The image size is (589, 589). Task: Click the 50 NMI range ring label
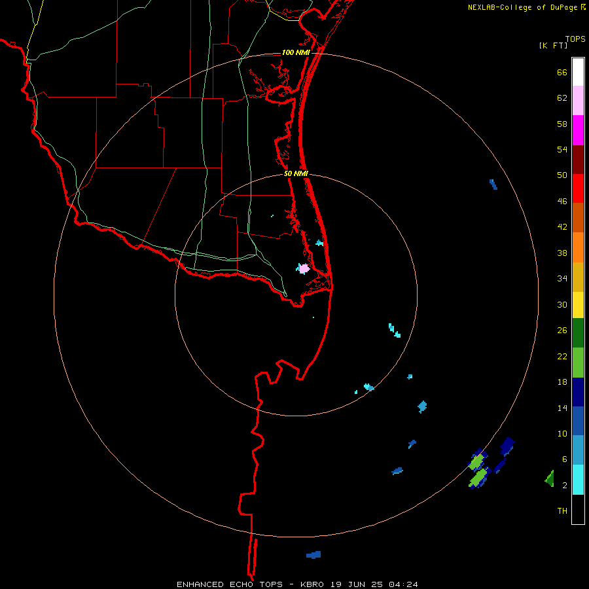click(x=296, y=173)
